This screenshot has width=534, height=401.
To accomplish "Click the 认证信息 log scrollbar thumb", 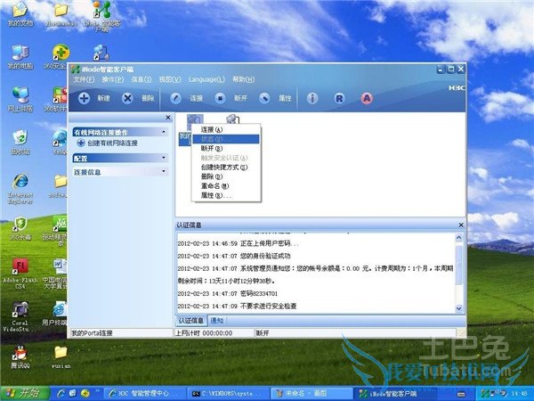I will [x=458, y=265].
